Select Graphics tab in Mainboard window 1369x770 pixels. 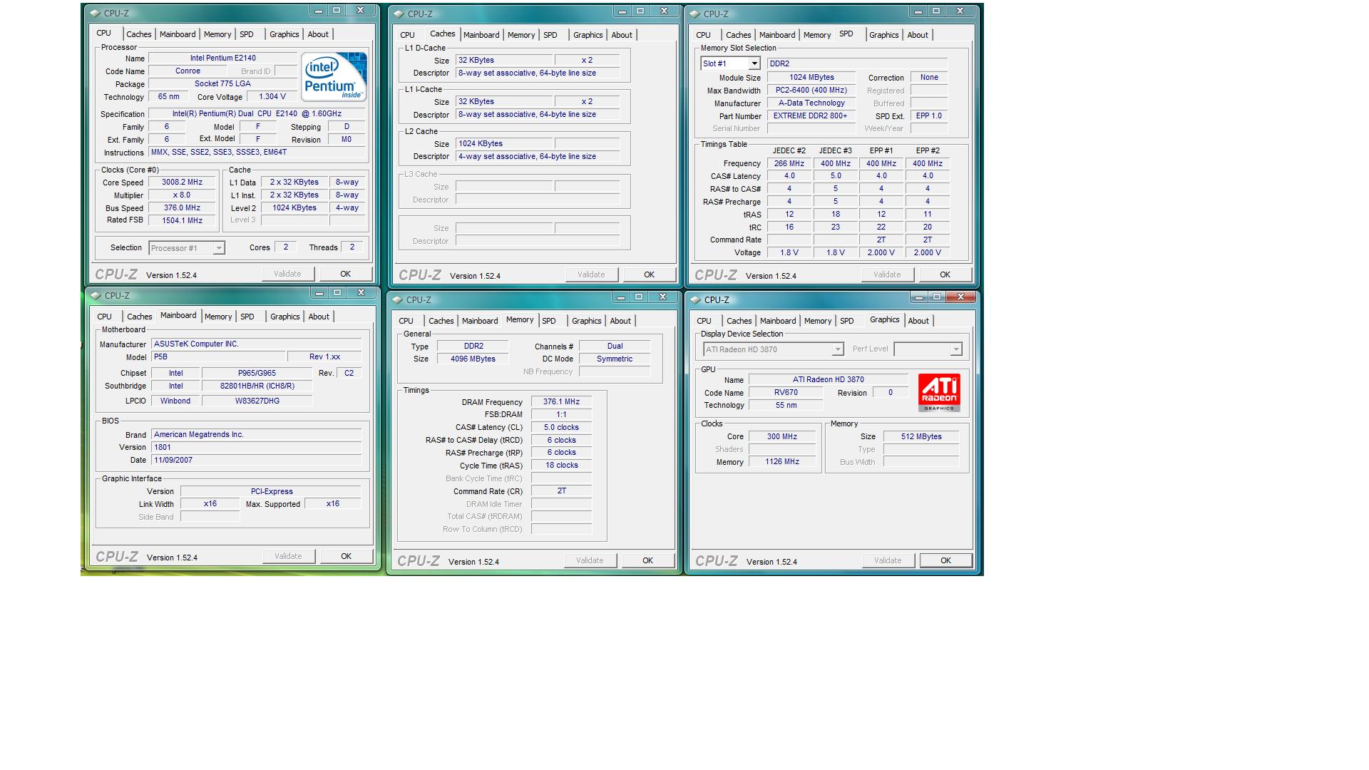tap(284, 317)
